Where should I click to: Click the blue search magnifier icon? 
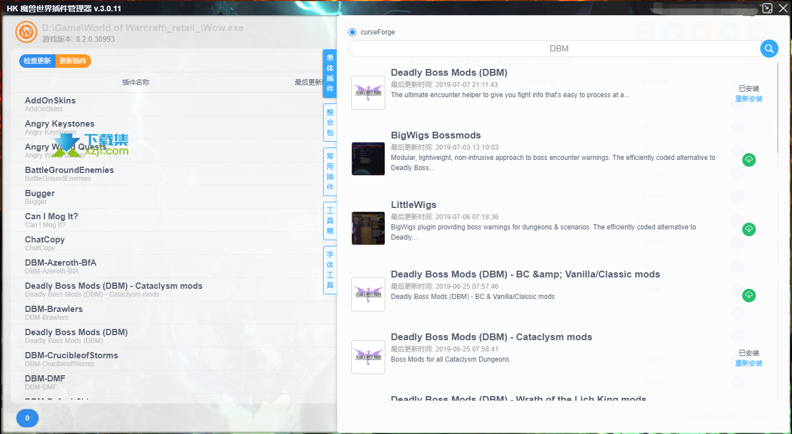pyautogui.click(x=769, y=49)
